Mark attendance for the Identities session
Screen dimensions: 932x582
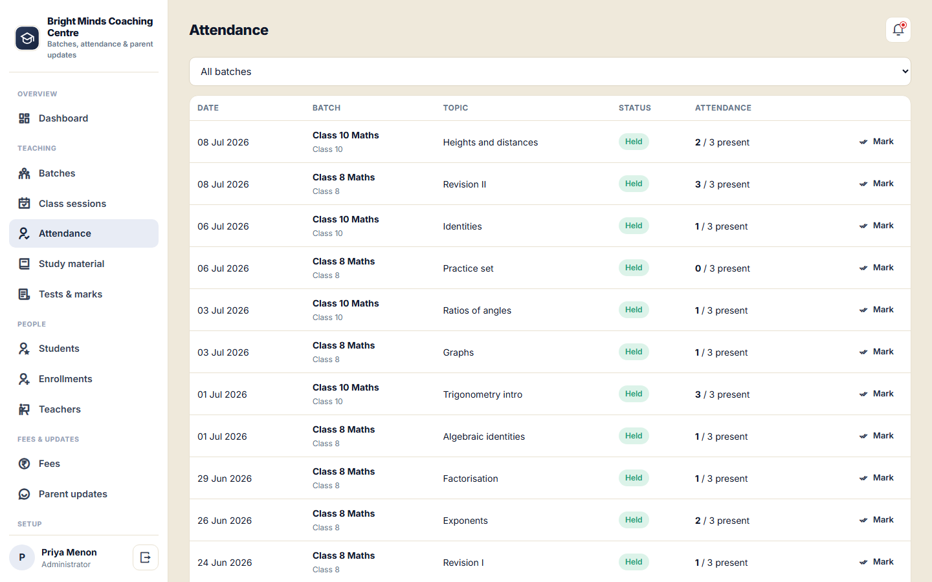(x=876, y=226)
